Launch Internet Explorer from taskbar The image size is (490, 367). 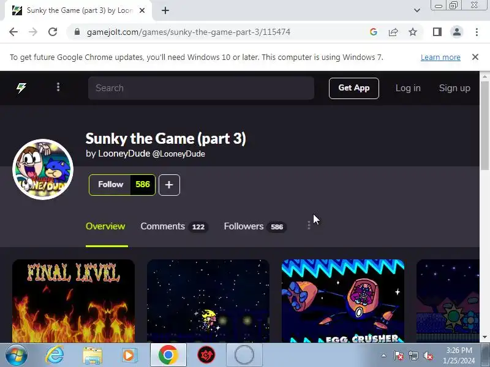coord(55,355)
